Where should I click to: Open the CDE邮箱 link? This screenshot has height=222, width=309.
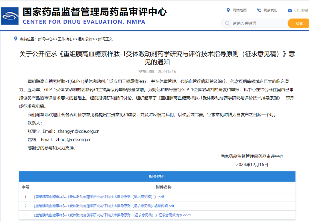click(x=301, y=10)
